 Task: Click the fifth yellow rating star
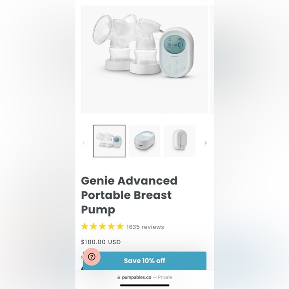pyautogui.click(x=120, y=227)
